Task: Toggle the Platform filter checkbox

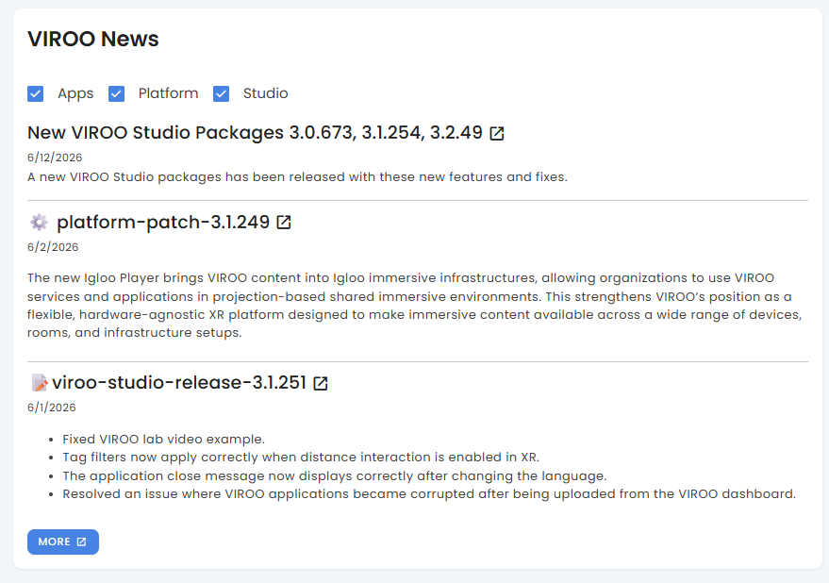Action: (x=116, y=94)
